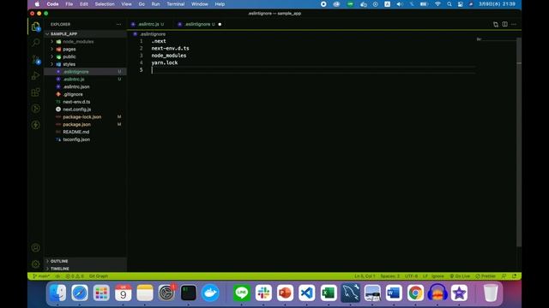Screen dimensions: 549x308
Task: Open Google Chrome from the Dock
Action: [x=415, y=293]
